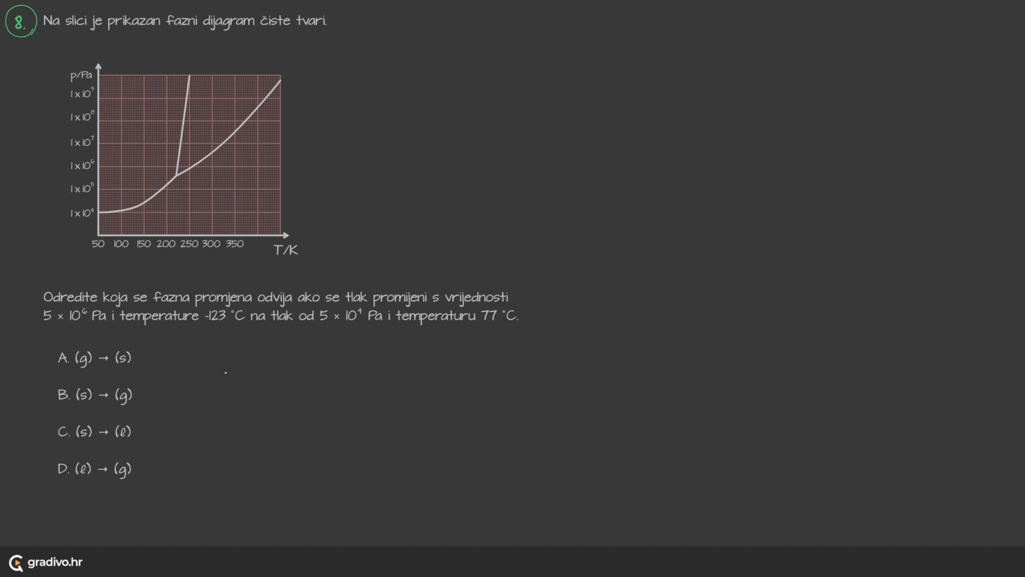Click the p/Pa axis label
This screenshot has height=577, width=1025.
point(81,75)
